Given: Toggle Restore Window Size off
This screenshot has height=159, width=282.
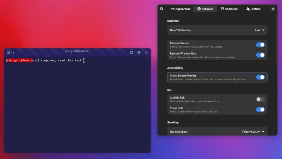Looking at the screenshot, I should click(260, 55).
